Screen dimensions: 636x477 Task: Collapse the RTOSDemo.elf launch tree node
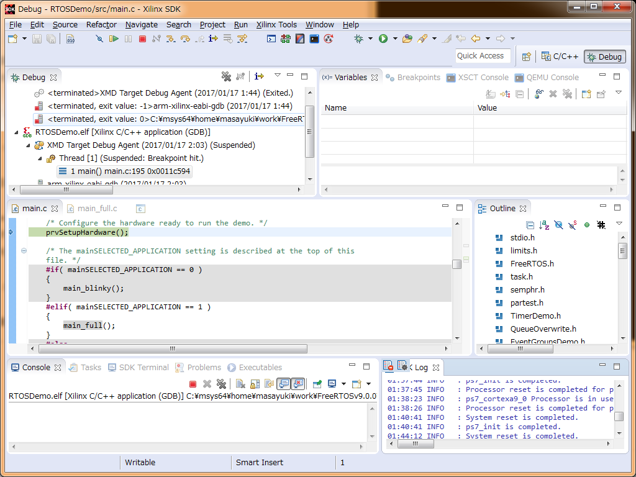(x=17, y=132)
